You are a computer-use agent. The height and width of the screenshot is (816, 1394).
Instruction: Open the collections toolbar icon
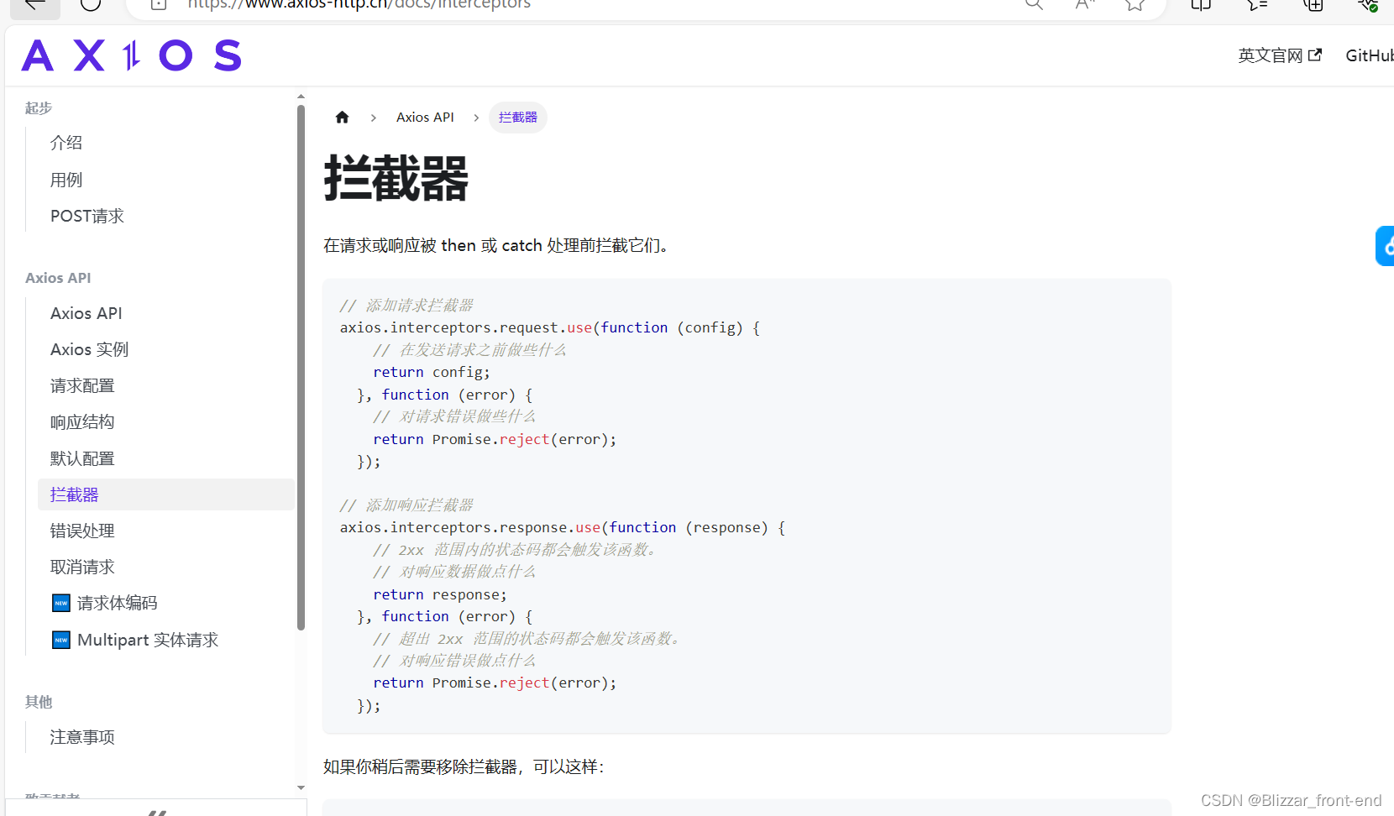(x=1313, y=4)
